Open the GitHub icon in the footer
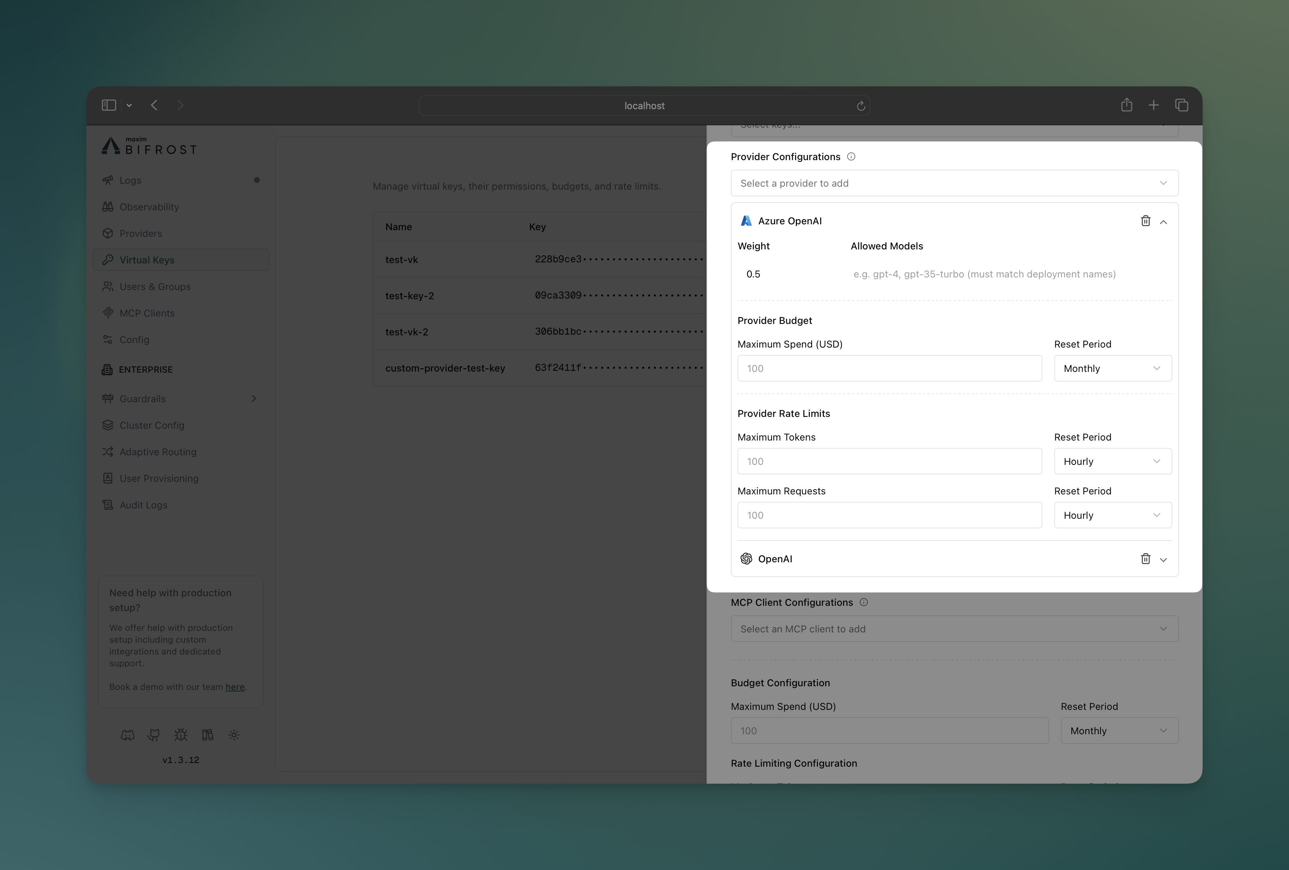This screenshot has width=1289, height=870. pyautogui.click(x=154, y=735)
